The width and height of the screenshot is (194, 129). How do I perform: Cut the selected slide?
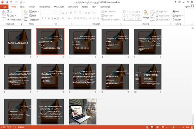click(10, 12)
